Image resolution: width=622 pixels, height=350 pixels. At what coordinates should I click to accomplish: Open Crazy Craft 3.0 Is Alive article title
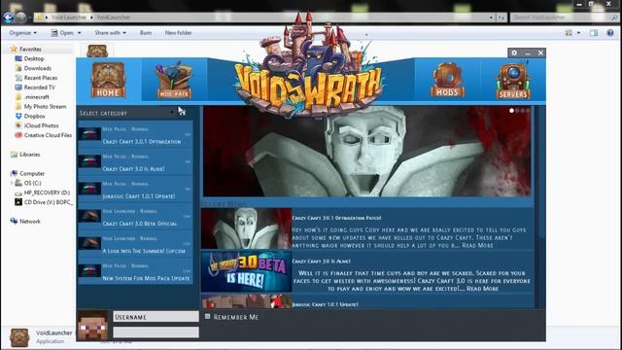tap(322, 262)
